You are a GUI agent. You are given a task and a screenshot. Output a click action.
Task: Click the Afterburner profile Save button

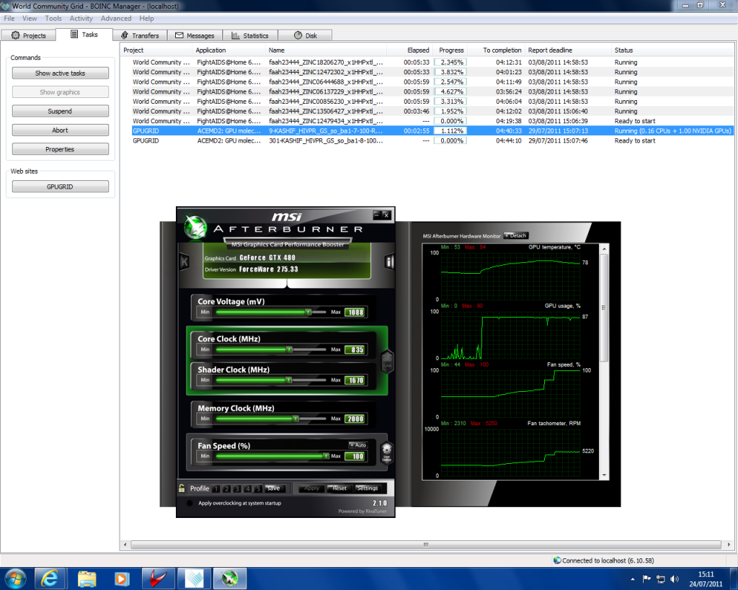(x=275, y=488)
